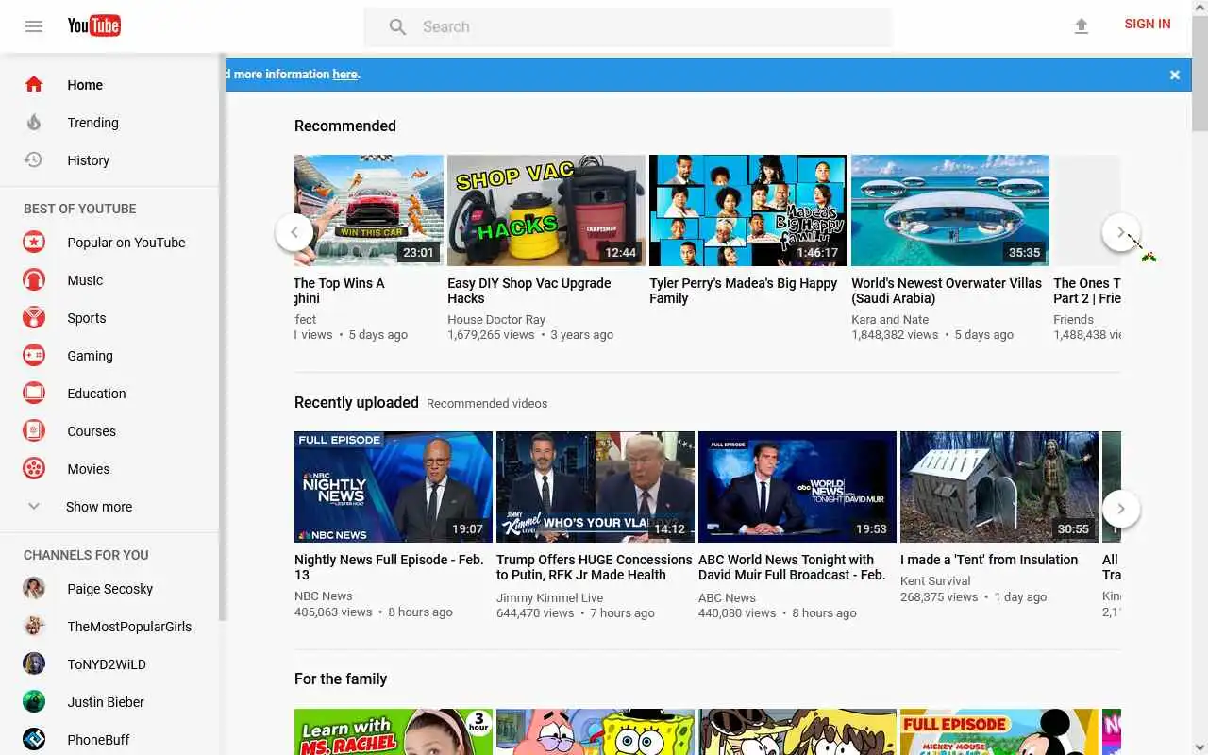Open Jimmy Kimmel Live channel link
This screenshot has width=1208, height=755.
tap(550, 597)
